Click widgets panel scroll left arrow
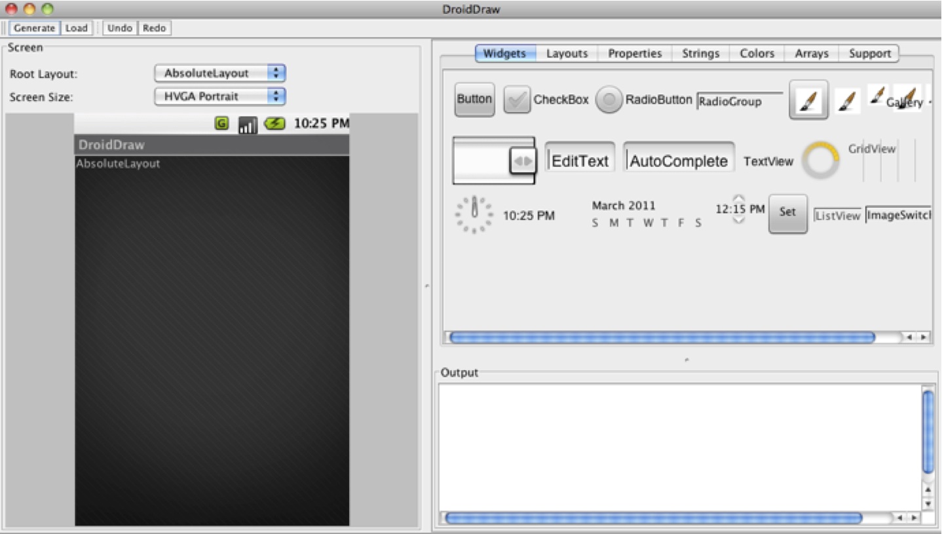The height and width of the screenshot is (534, 942). pos(910,337)
